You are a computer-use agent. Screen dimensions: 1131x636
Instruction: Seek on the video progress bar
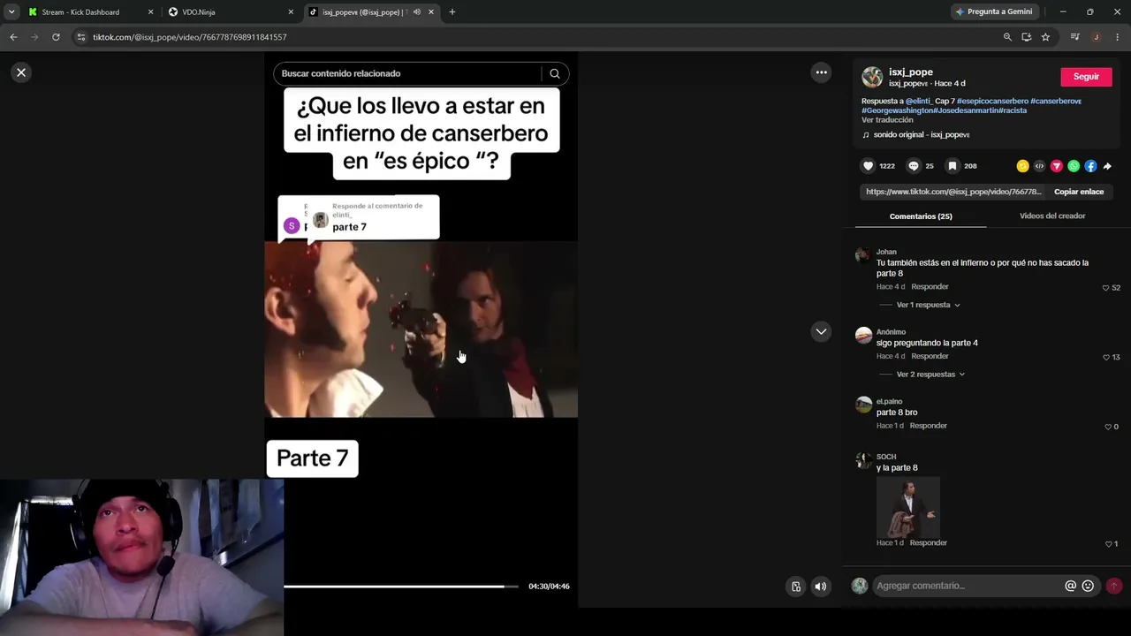(x=400, y=587)
